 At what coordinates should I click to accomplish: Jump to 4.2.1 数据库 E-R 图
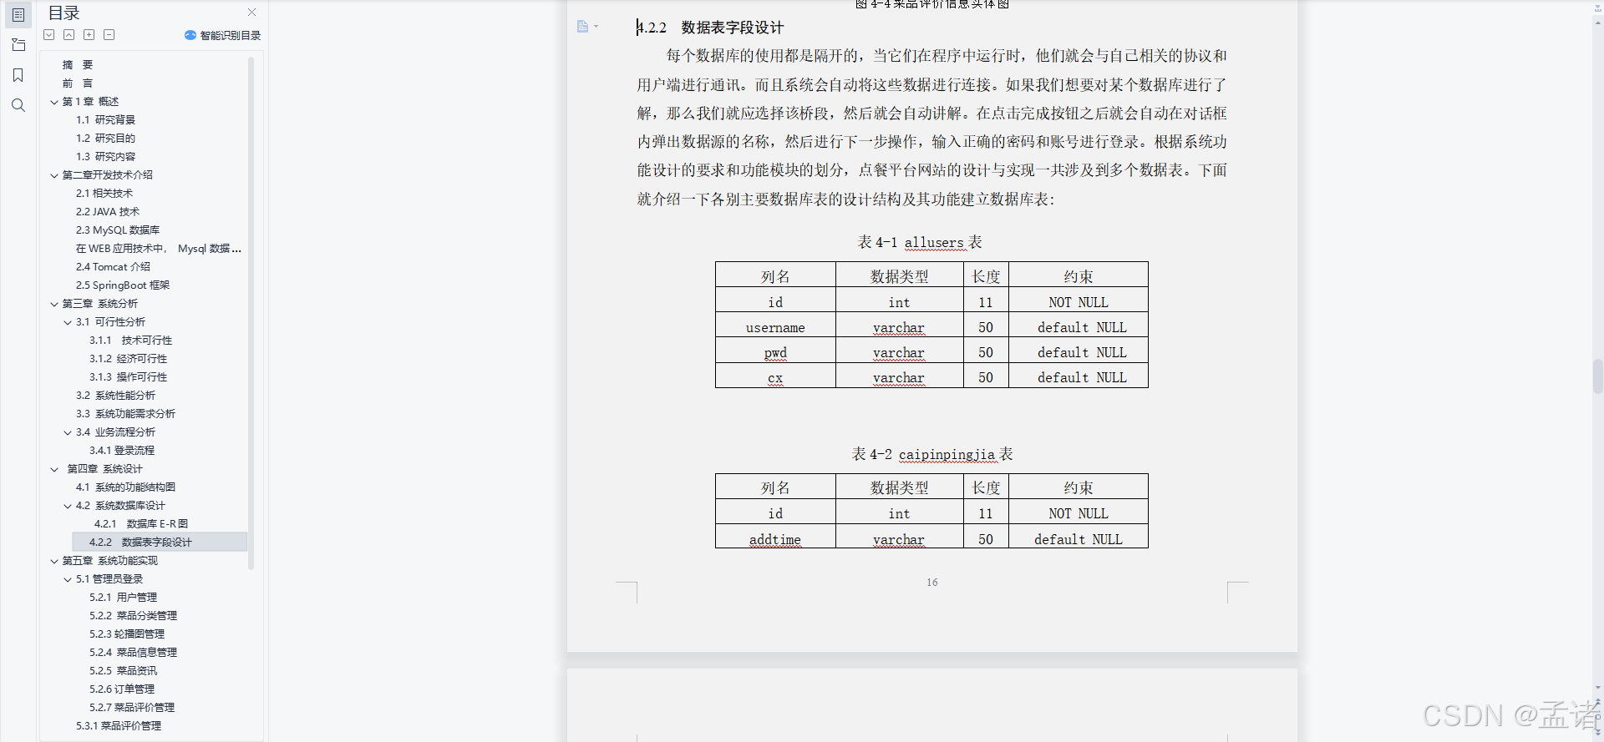click(x=141, y=524)
